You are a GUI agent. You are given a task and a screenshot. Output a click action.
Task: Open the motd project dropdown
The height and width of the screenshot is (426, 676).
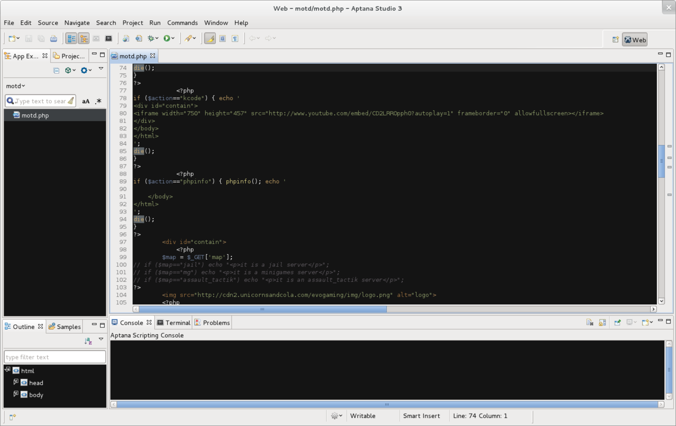click(16, 86)
